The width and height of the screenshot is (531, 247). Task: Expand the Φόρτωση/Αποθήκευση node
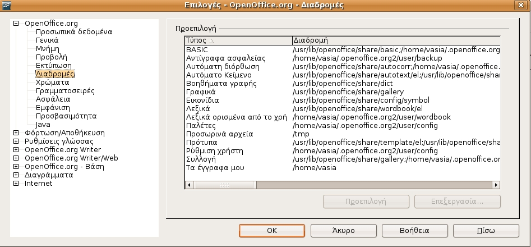16,133
